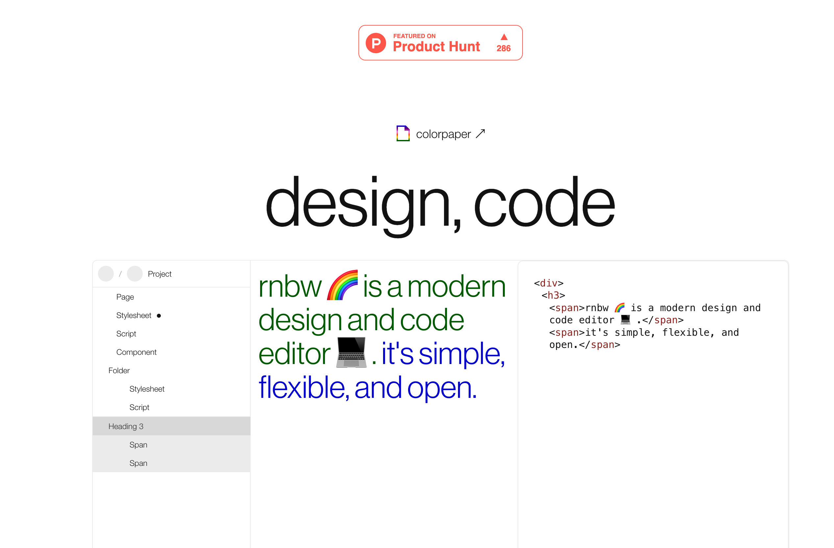
Task: Click the rainbow emoji in preview
Action: click(342, 285)
